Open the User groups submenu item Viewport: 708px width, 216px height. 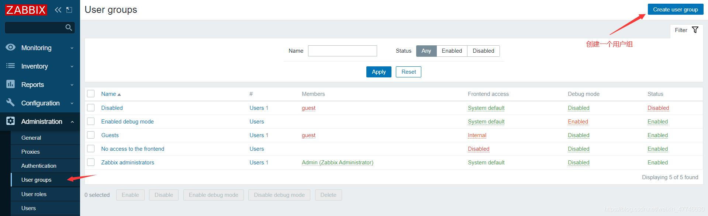coord(45,180)
